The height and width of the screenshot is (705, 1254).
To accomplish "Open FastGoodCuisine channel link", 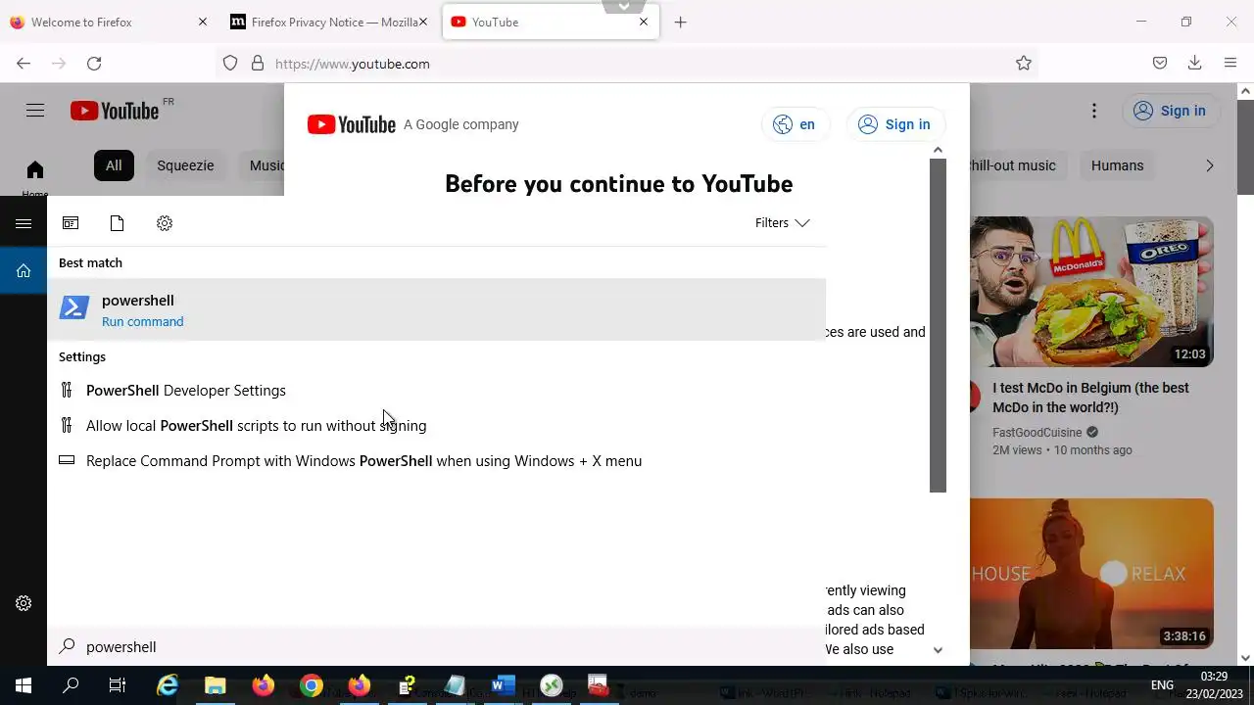I will coord(1037,432).
